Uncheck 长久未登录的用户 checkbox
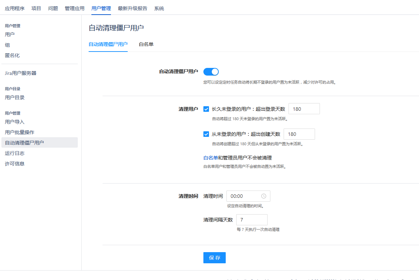Viewport: 419px width, 280px height. tap(206, 109)
